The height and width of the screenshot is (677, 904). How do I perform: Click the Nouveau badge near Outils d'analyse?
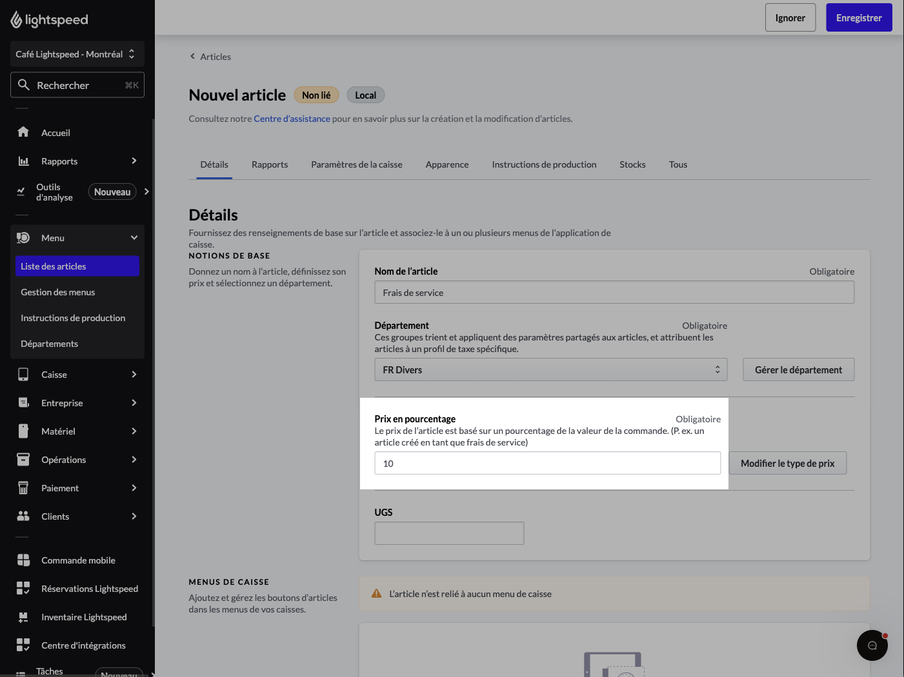tap(112, 192)
